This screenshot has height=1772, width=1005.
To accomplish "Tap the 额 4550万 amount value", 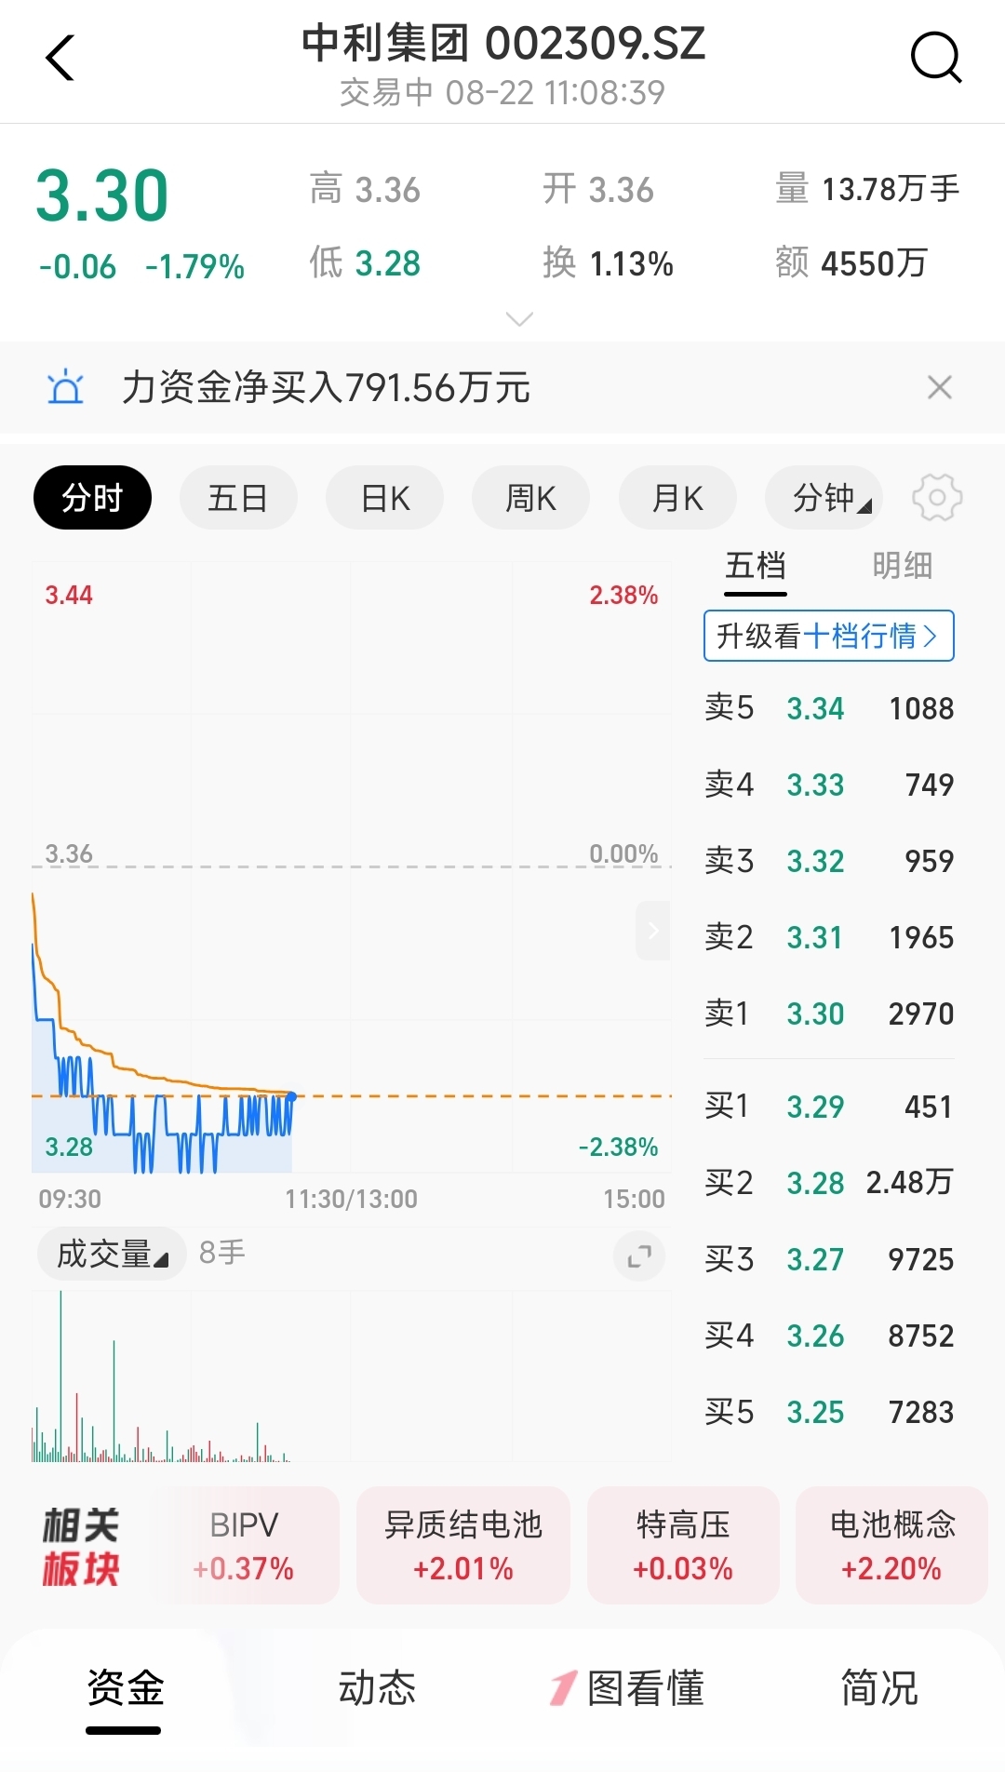I will tap(851, 263).
